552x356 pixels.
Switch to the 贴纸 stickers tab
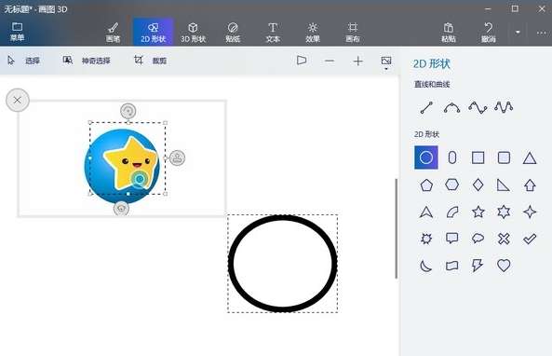(x=233, y=33)
